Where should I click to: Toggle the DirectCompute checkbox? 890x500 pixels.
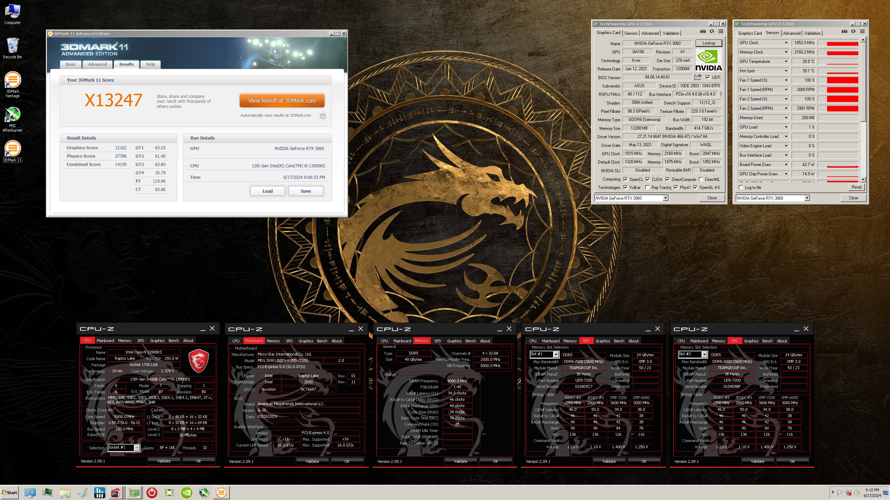[x=667, y=180]
